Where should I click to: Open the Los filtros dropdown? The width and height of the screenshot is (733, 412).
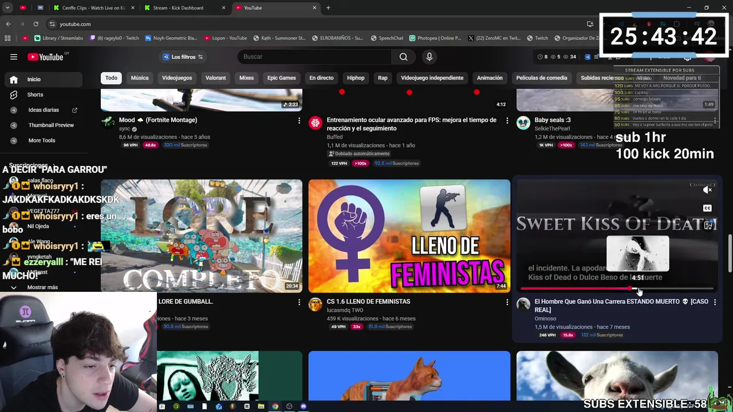pyautogui.click(x=183, y=57)
